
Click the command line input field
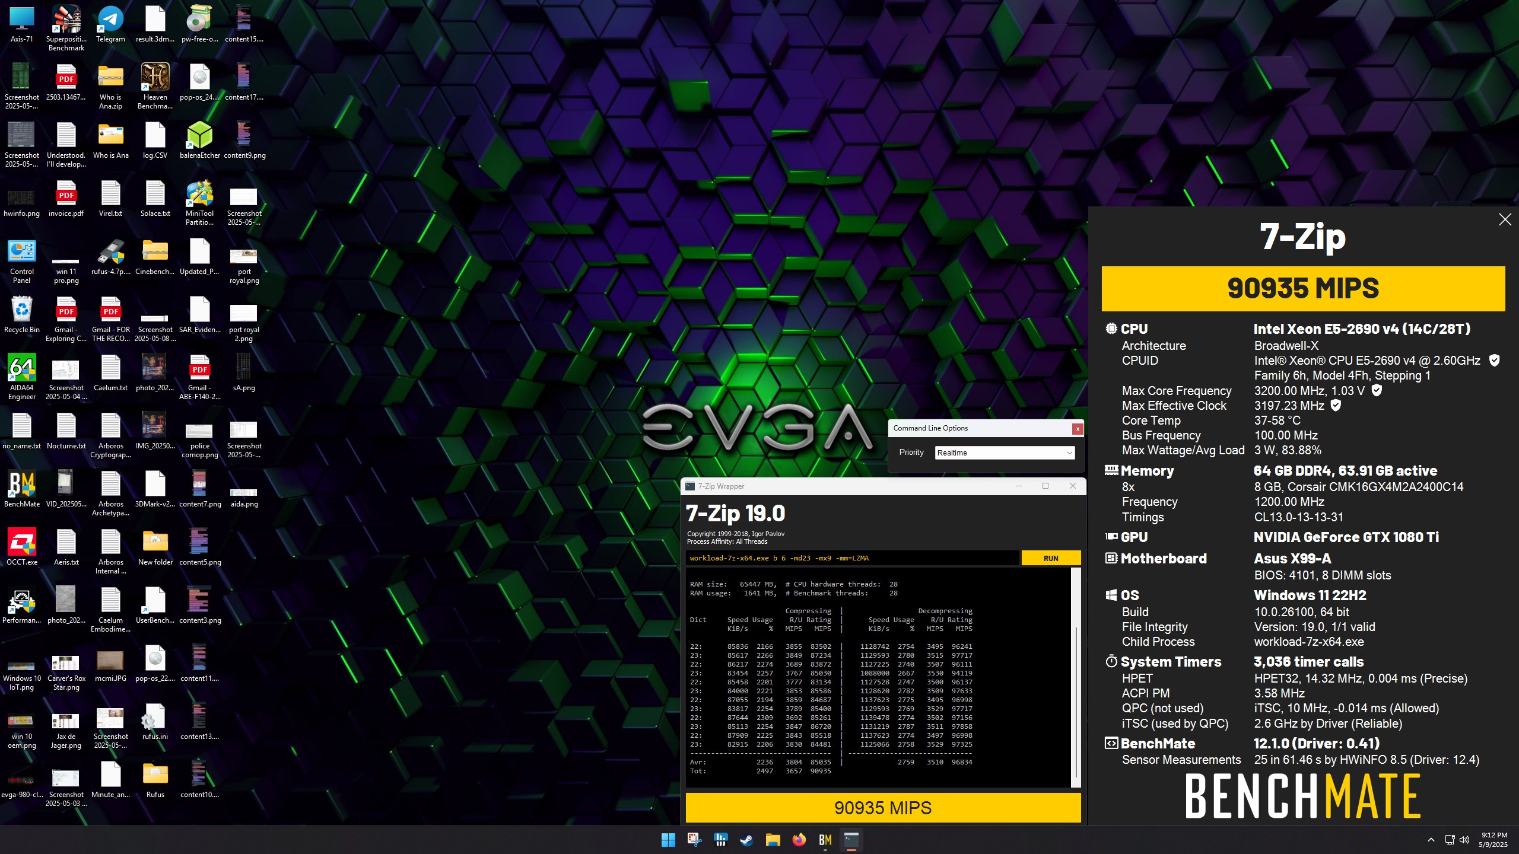pos(852,558)
